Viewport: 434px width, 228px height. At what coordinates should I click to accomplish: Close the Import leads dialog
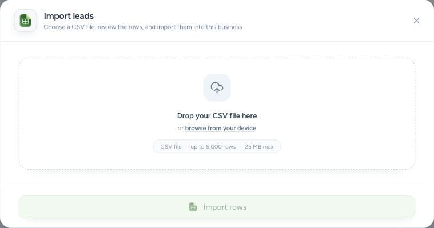coord(416,21)
